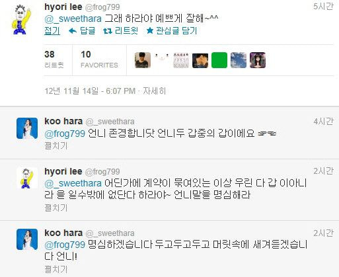Click @_sweethara mention in the top tweet

pos(73,19)
